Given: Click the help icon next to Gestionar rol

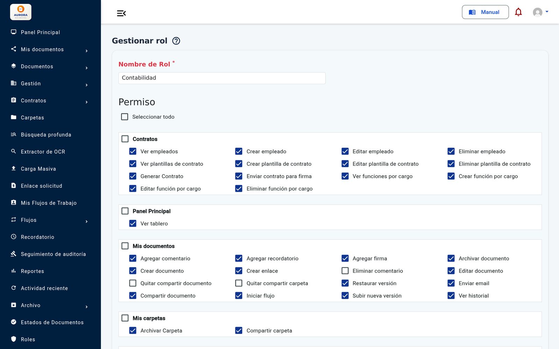Looking at the screenshot, I should tap(176, 41).
